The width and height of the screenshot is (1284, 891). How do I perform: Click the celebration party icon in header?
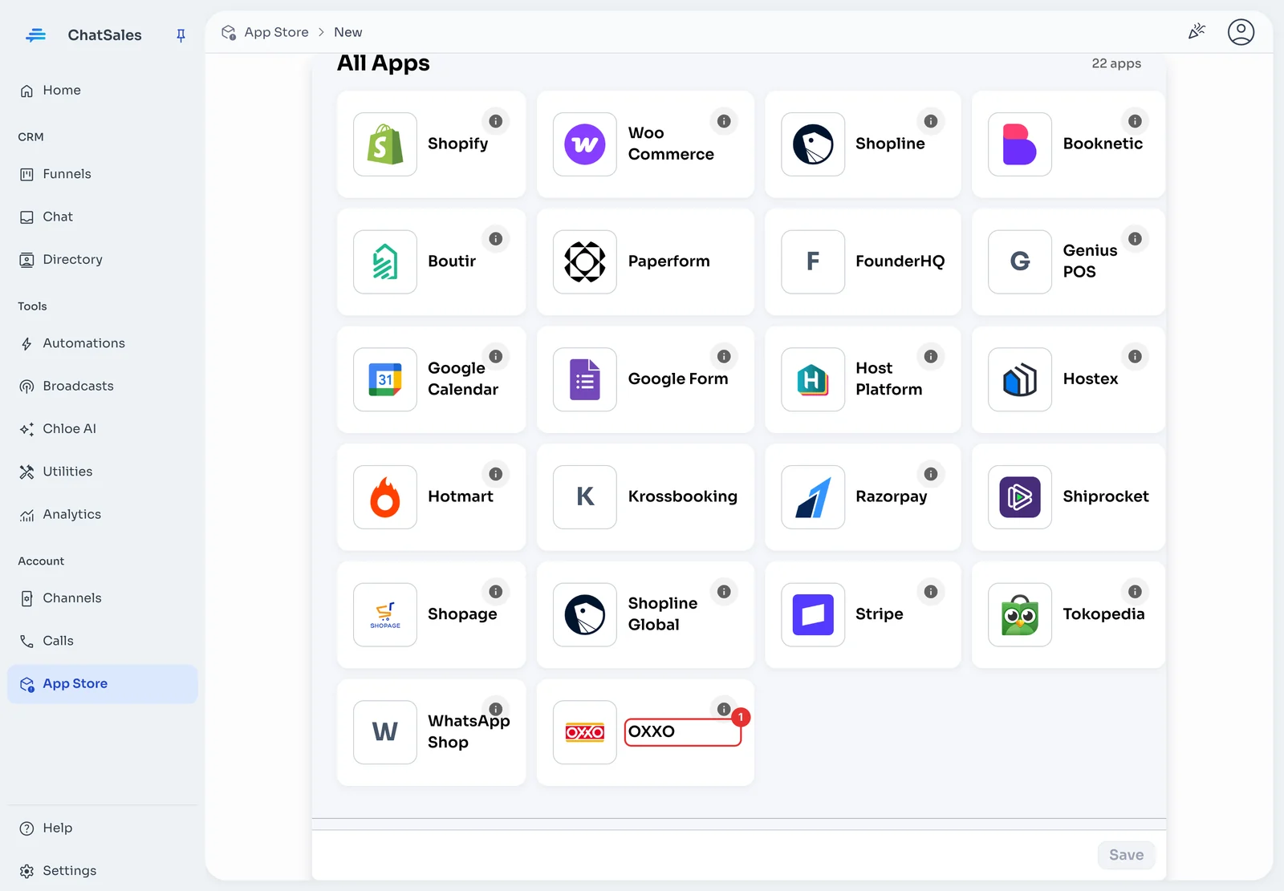coord(1197,32)
